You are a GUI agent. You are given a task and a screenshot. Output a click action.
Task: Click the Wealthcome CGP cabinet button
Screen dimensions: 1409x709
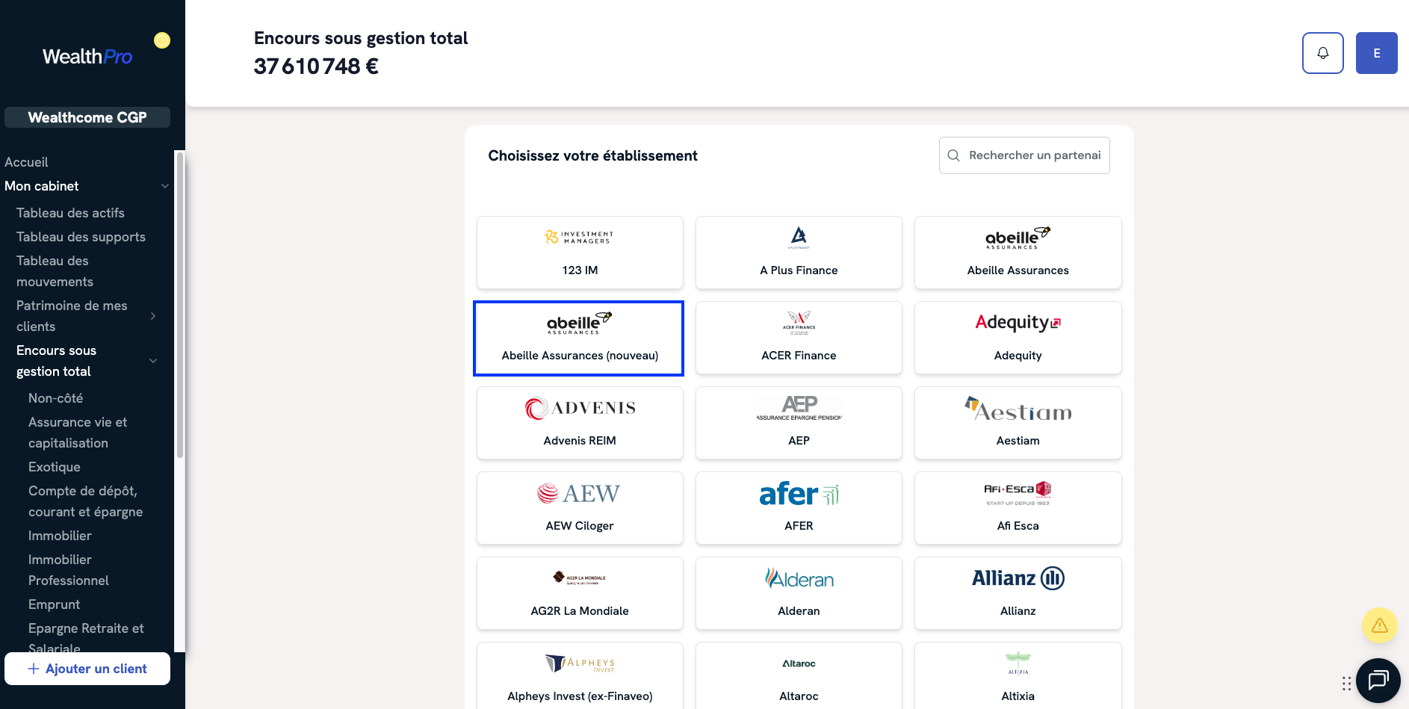pos(87,117)
